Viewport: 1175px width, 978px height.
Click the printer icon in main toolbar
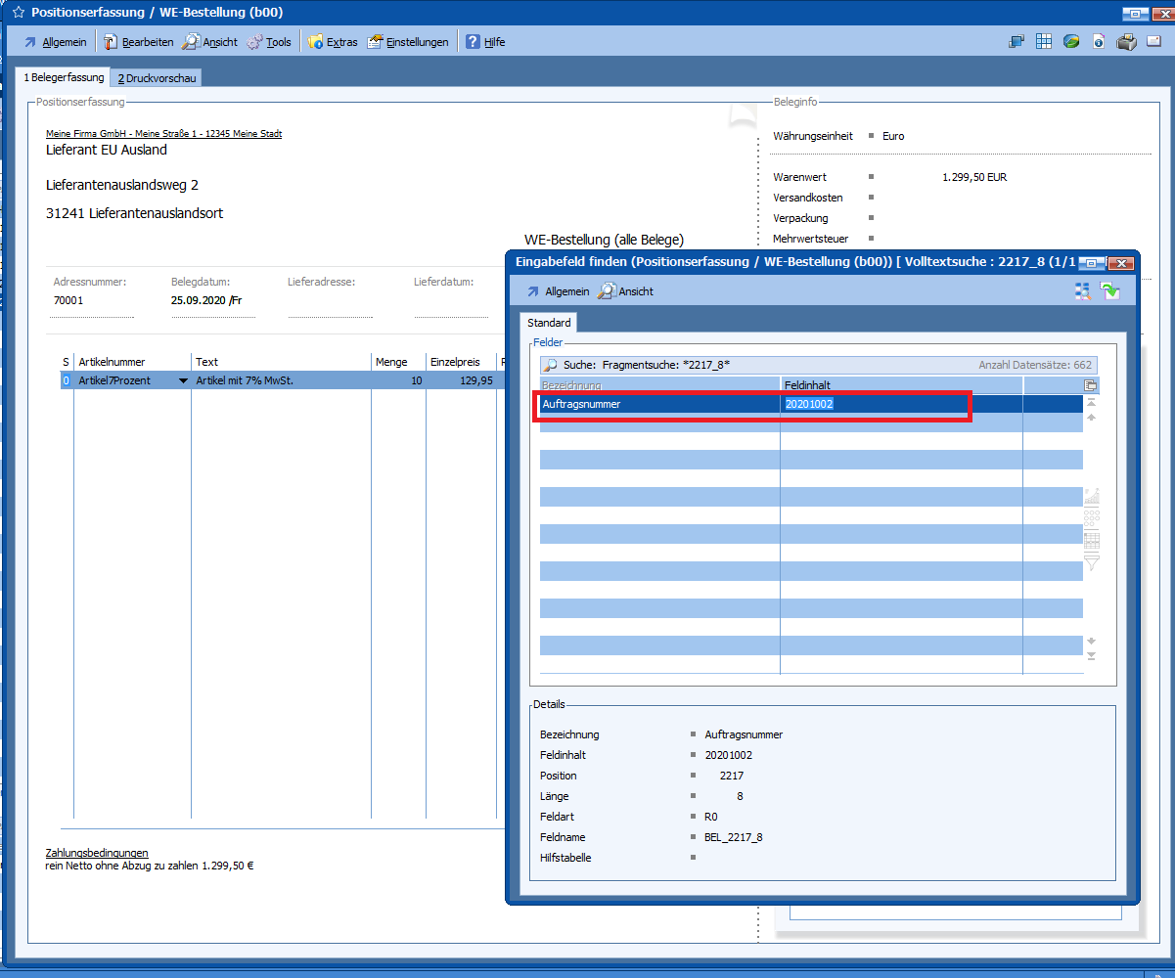point(1126,42)
